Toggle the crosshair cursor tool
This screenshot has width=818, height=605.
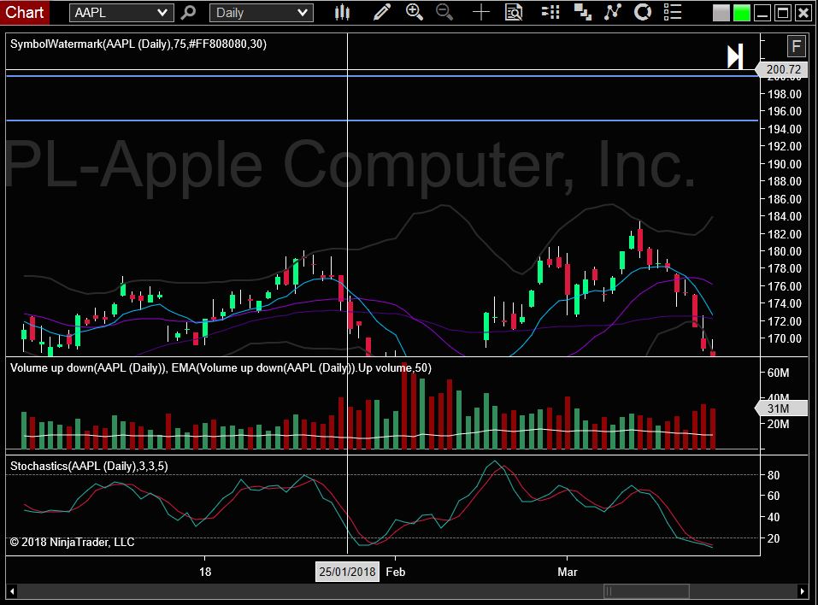click(481, 12)
